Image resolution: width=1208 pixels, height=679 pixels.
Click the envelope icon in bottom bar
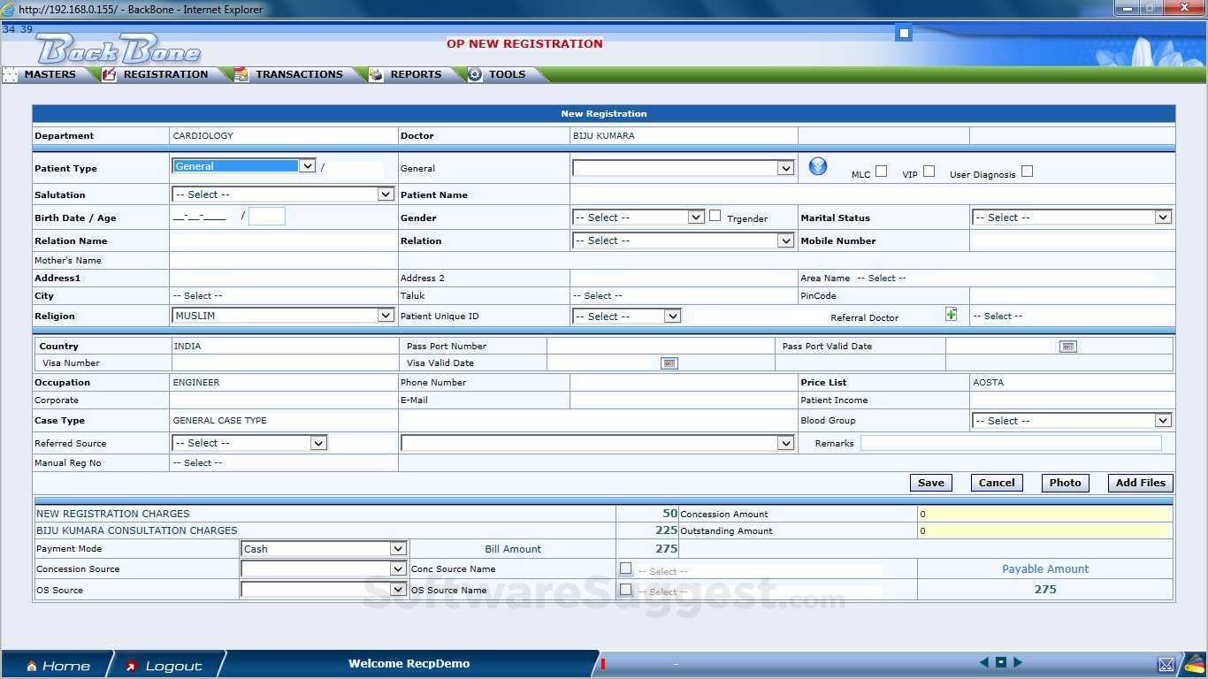coord(1166,664)
